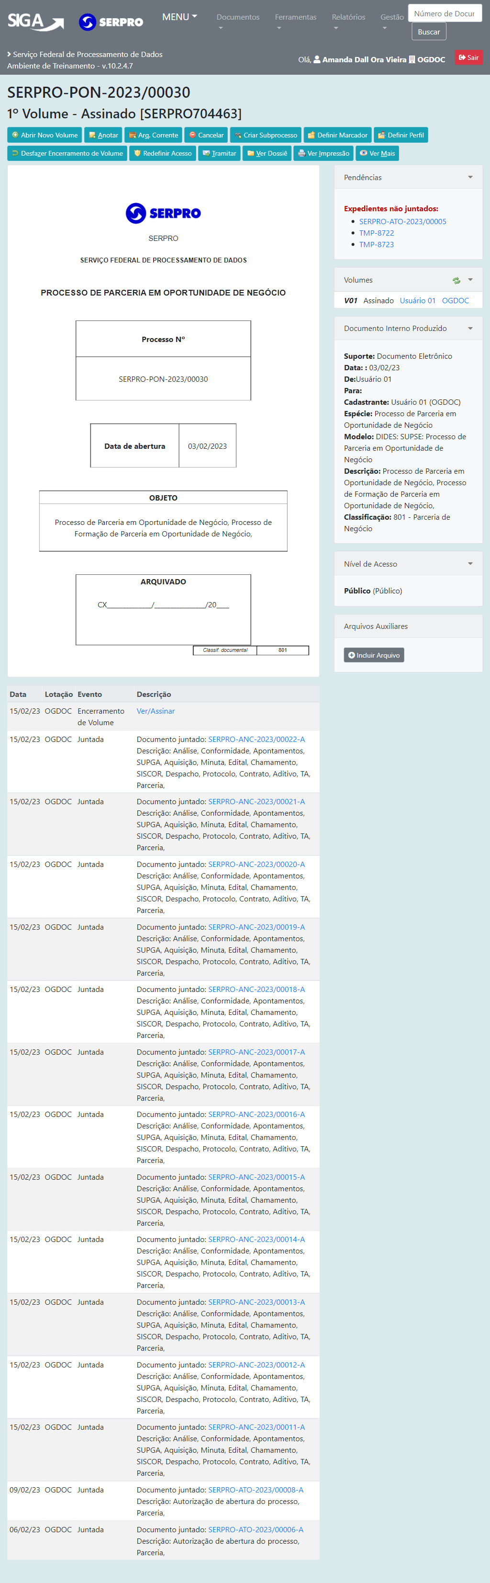Open joined document SERPRO-ANC-2023/00011-A
The height and width of the screenshot is (1583, 490).
[x=256, y=1427]
